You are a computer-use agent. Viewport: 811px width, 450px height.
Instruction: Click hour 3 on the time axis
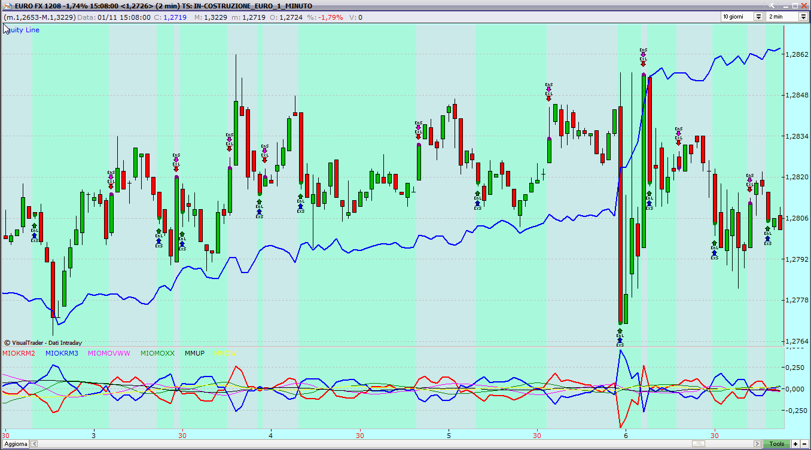(x=93, y=435)
